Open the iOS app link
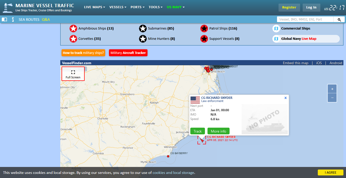 point(319,63)
